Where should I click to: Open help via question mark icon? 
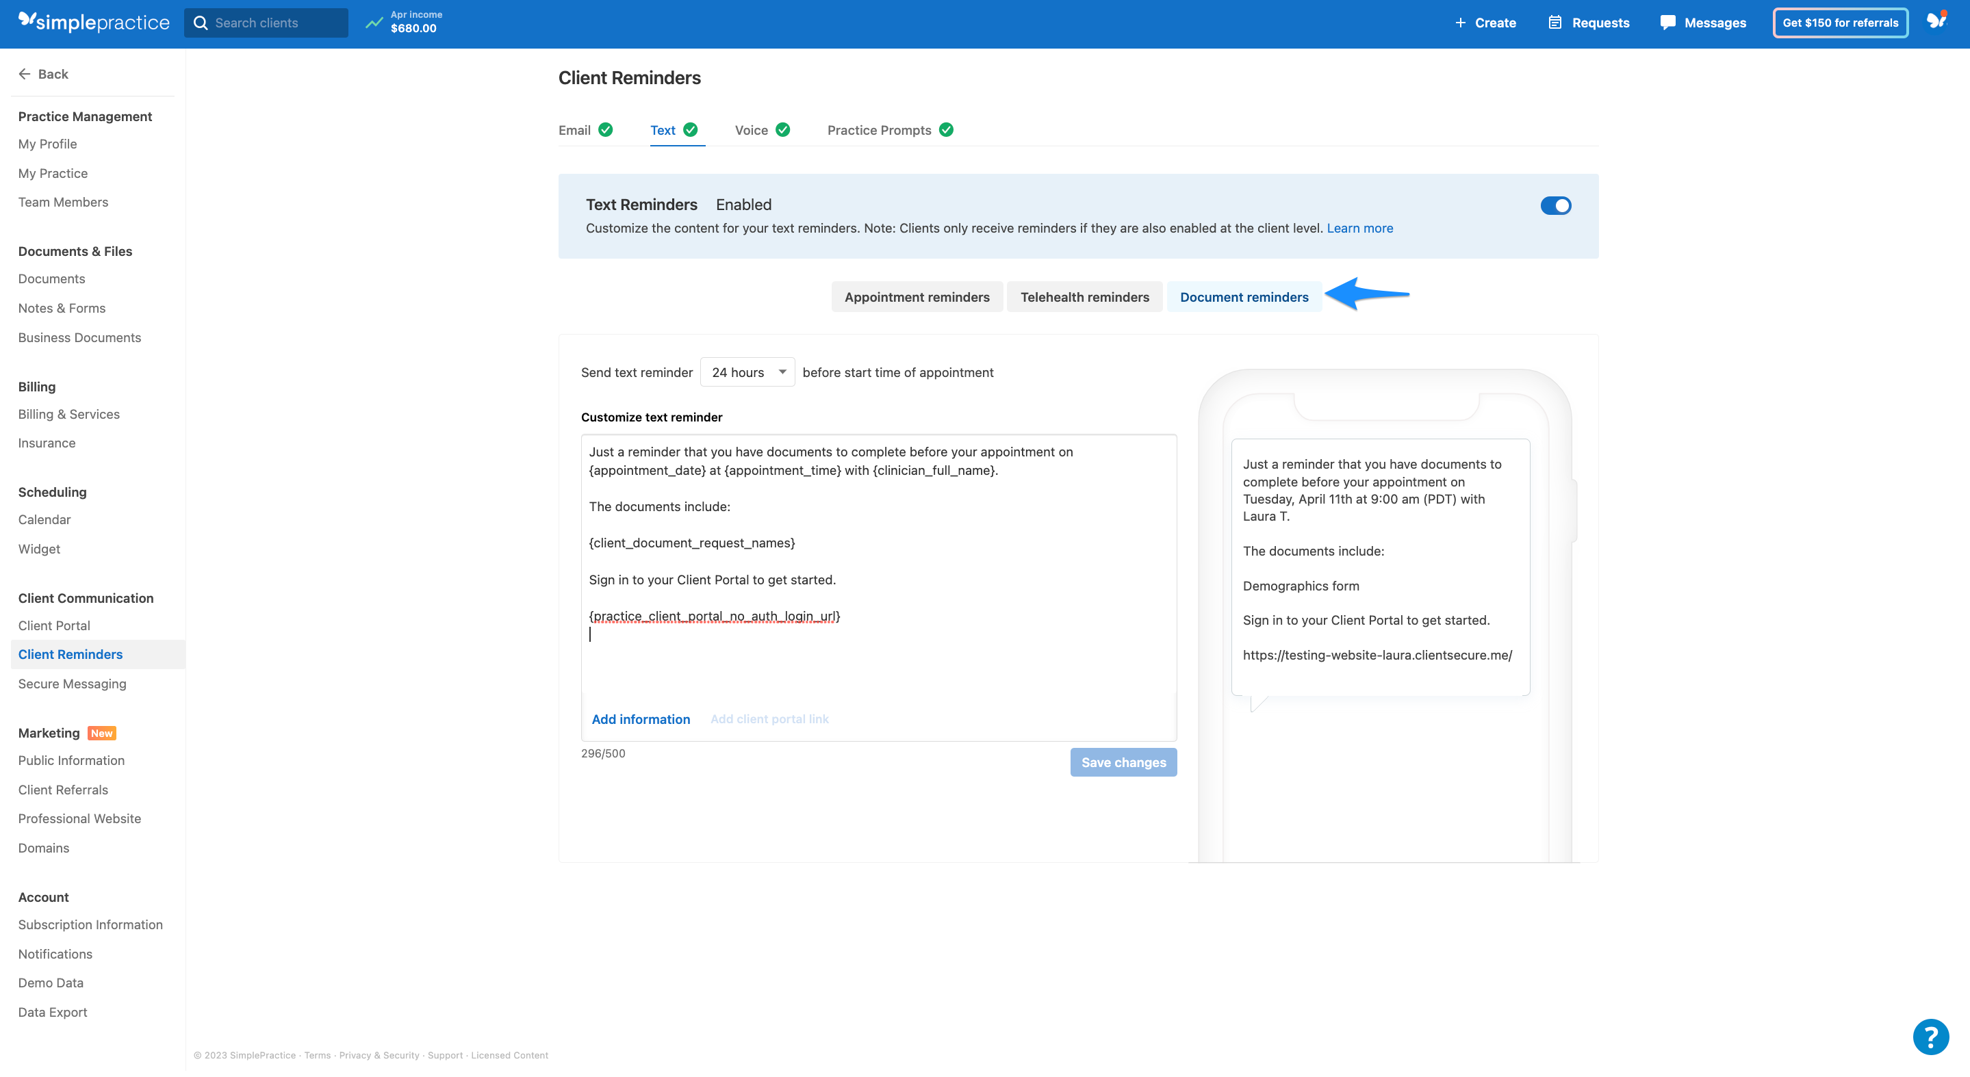tap(1931, 1037)
